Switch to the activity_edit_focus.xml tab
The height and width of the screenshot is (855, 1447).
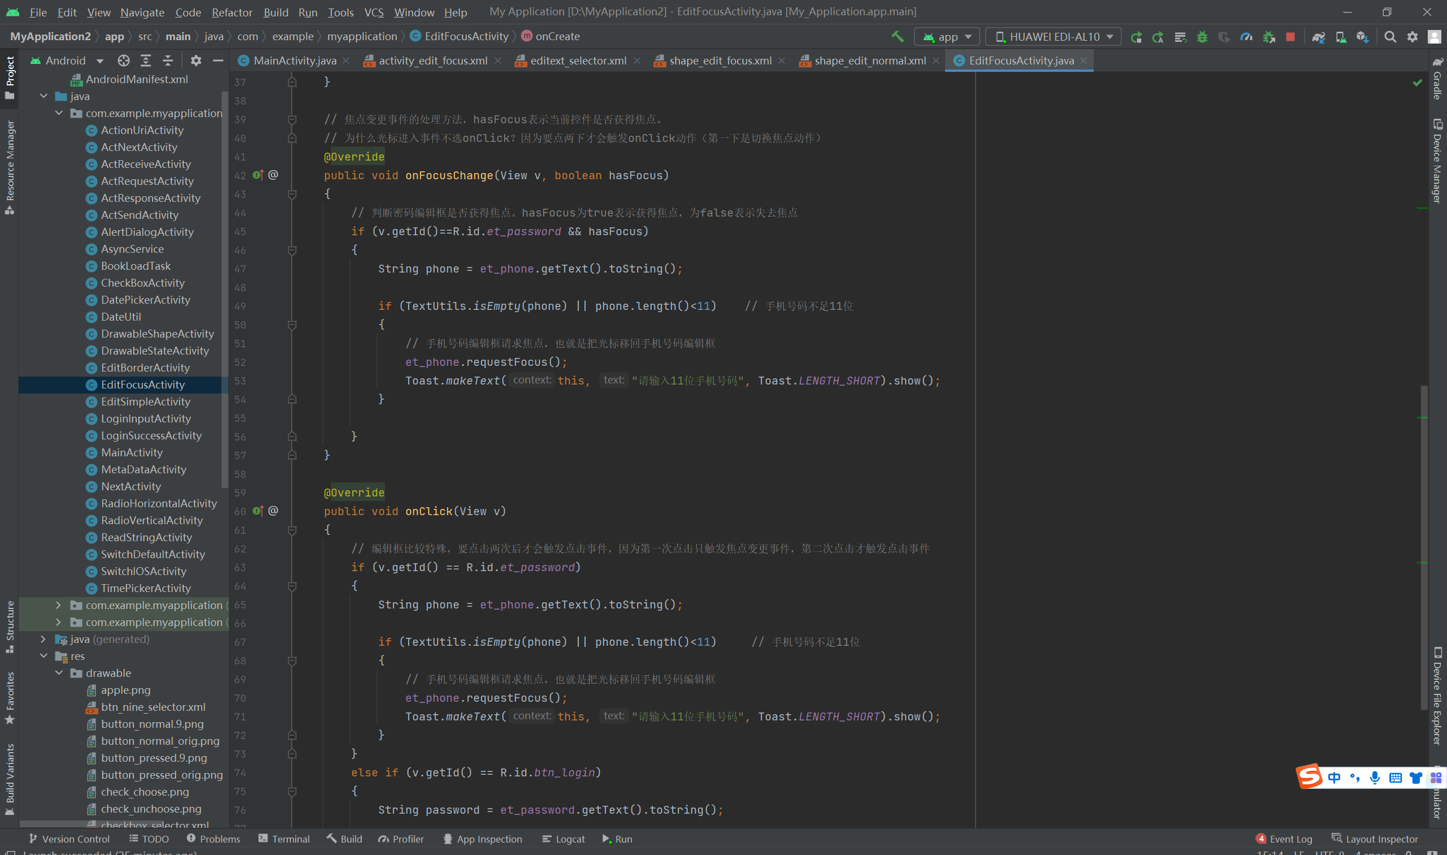[432, 61]
